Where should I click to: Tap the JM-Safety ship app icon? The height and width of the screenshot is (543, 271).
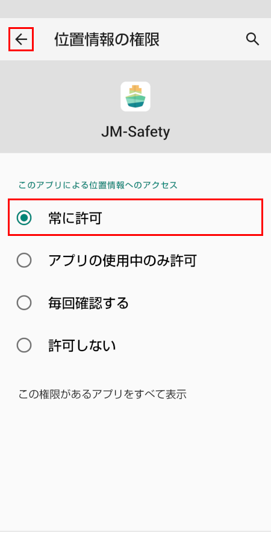[135, 97]
